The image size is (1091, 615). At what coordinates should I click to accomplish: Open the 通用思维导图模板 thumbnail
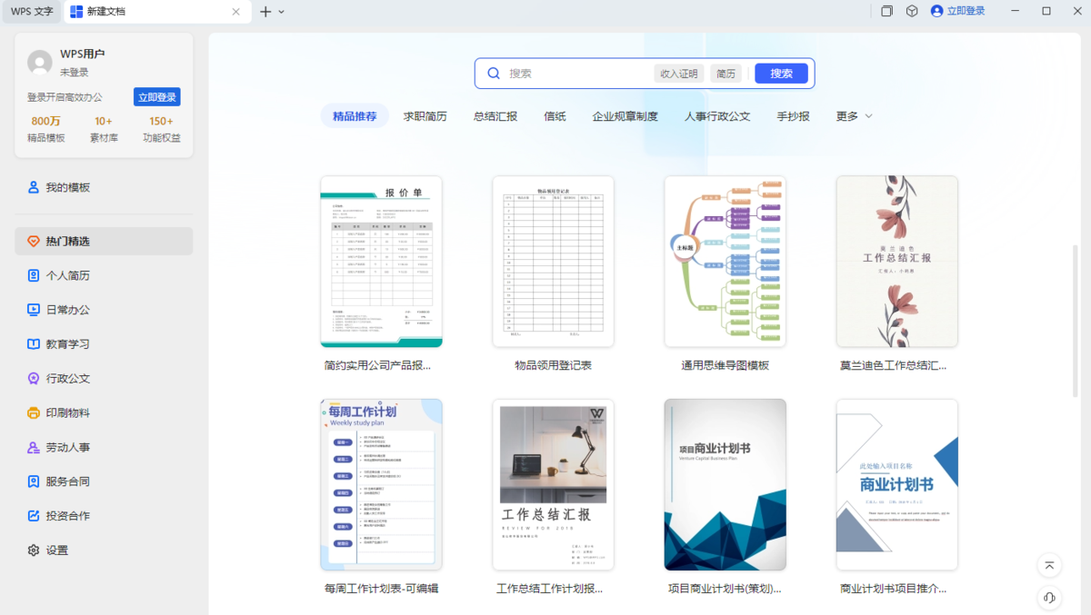tap(726, 262)
